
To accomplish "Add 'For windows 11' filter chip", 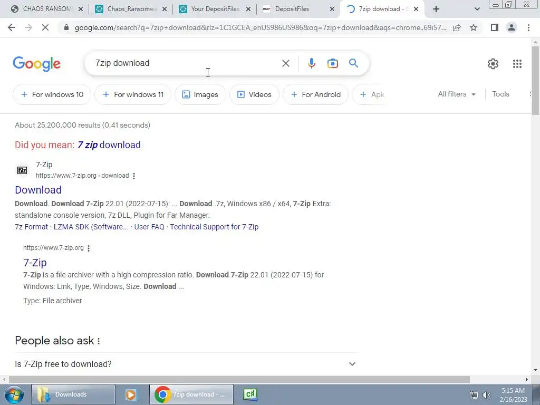I will click(133, 94).
